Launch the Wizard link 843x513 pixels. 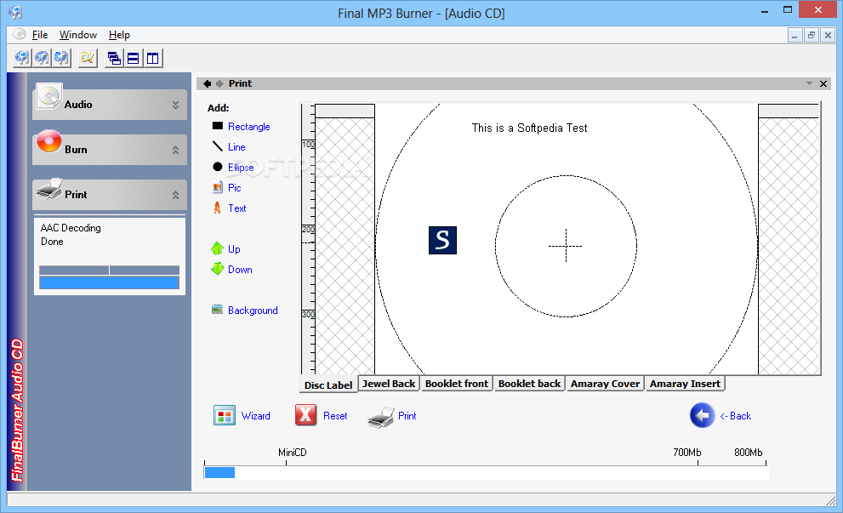(x=255, y=416)
